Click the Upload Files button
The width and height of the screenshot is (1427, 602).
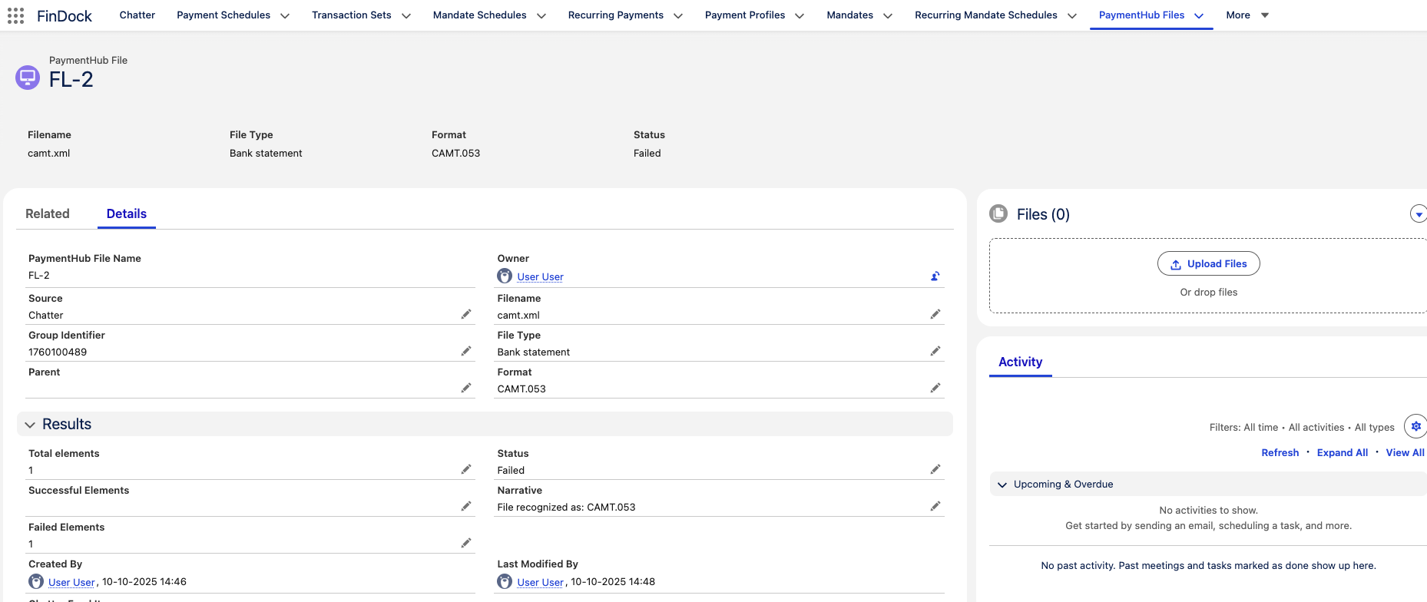pyautogui.click(x=1208, y=263)
